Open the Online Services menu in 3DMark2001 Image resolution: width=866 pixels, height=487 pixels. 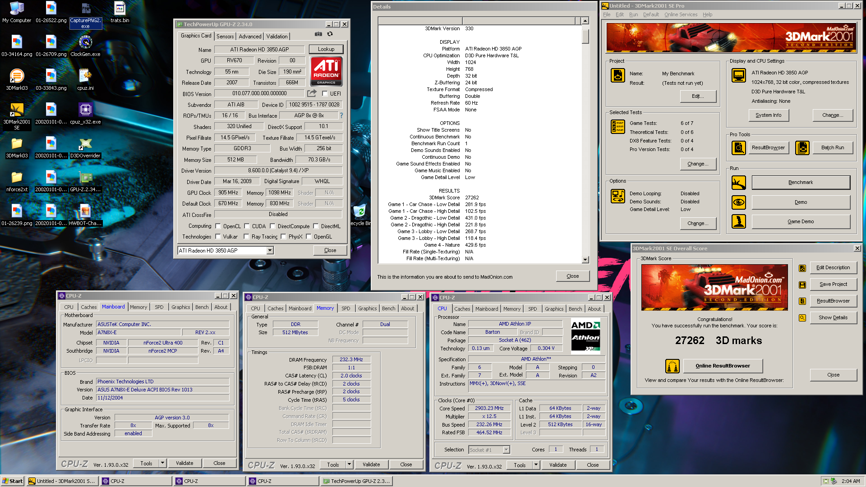point(681,14)
